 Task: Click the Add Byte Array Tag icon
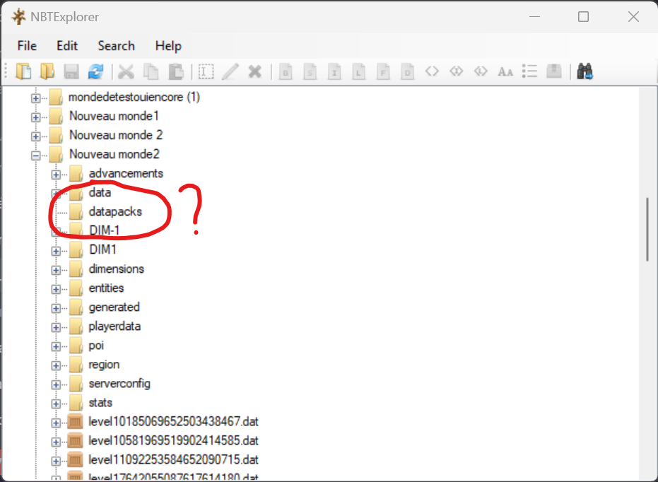432,71
